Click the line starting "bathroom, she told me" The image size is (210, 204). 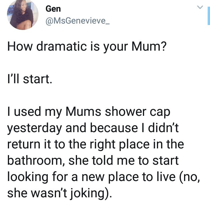click(x=93, y=160)
